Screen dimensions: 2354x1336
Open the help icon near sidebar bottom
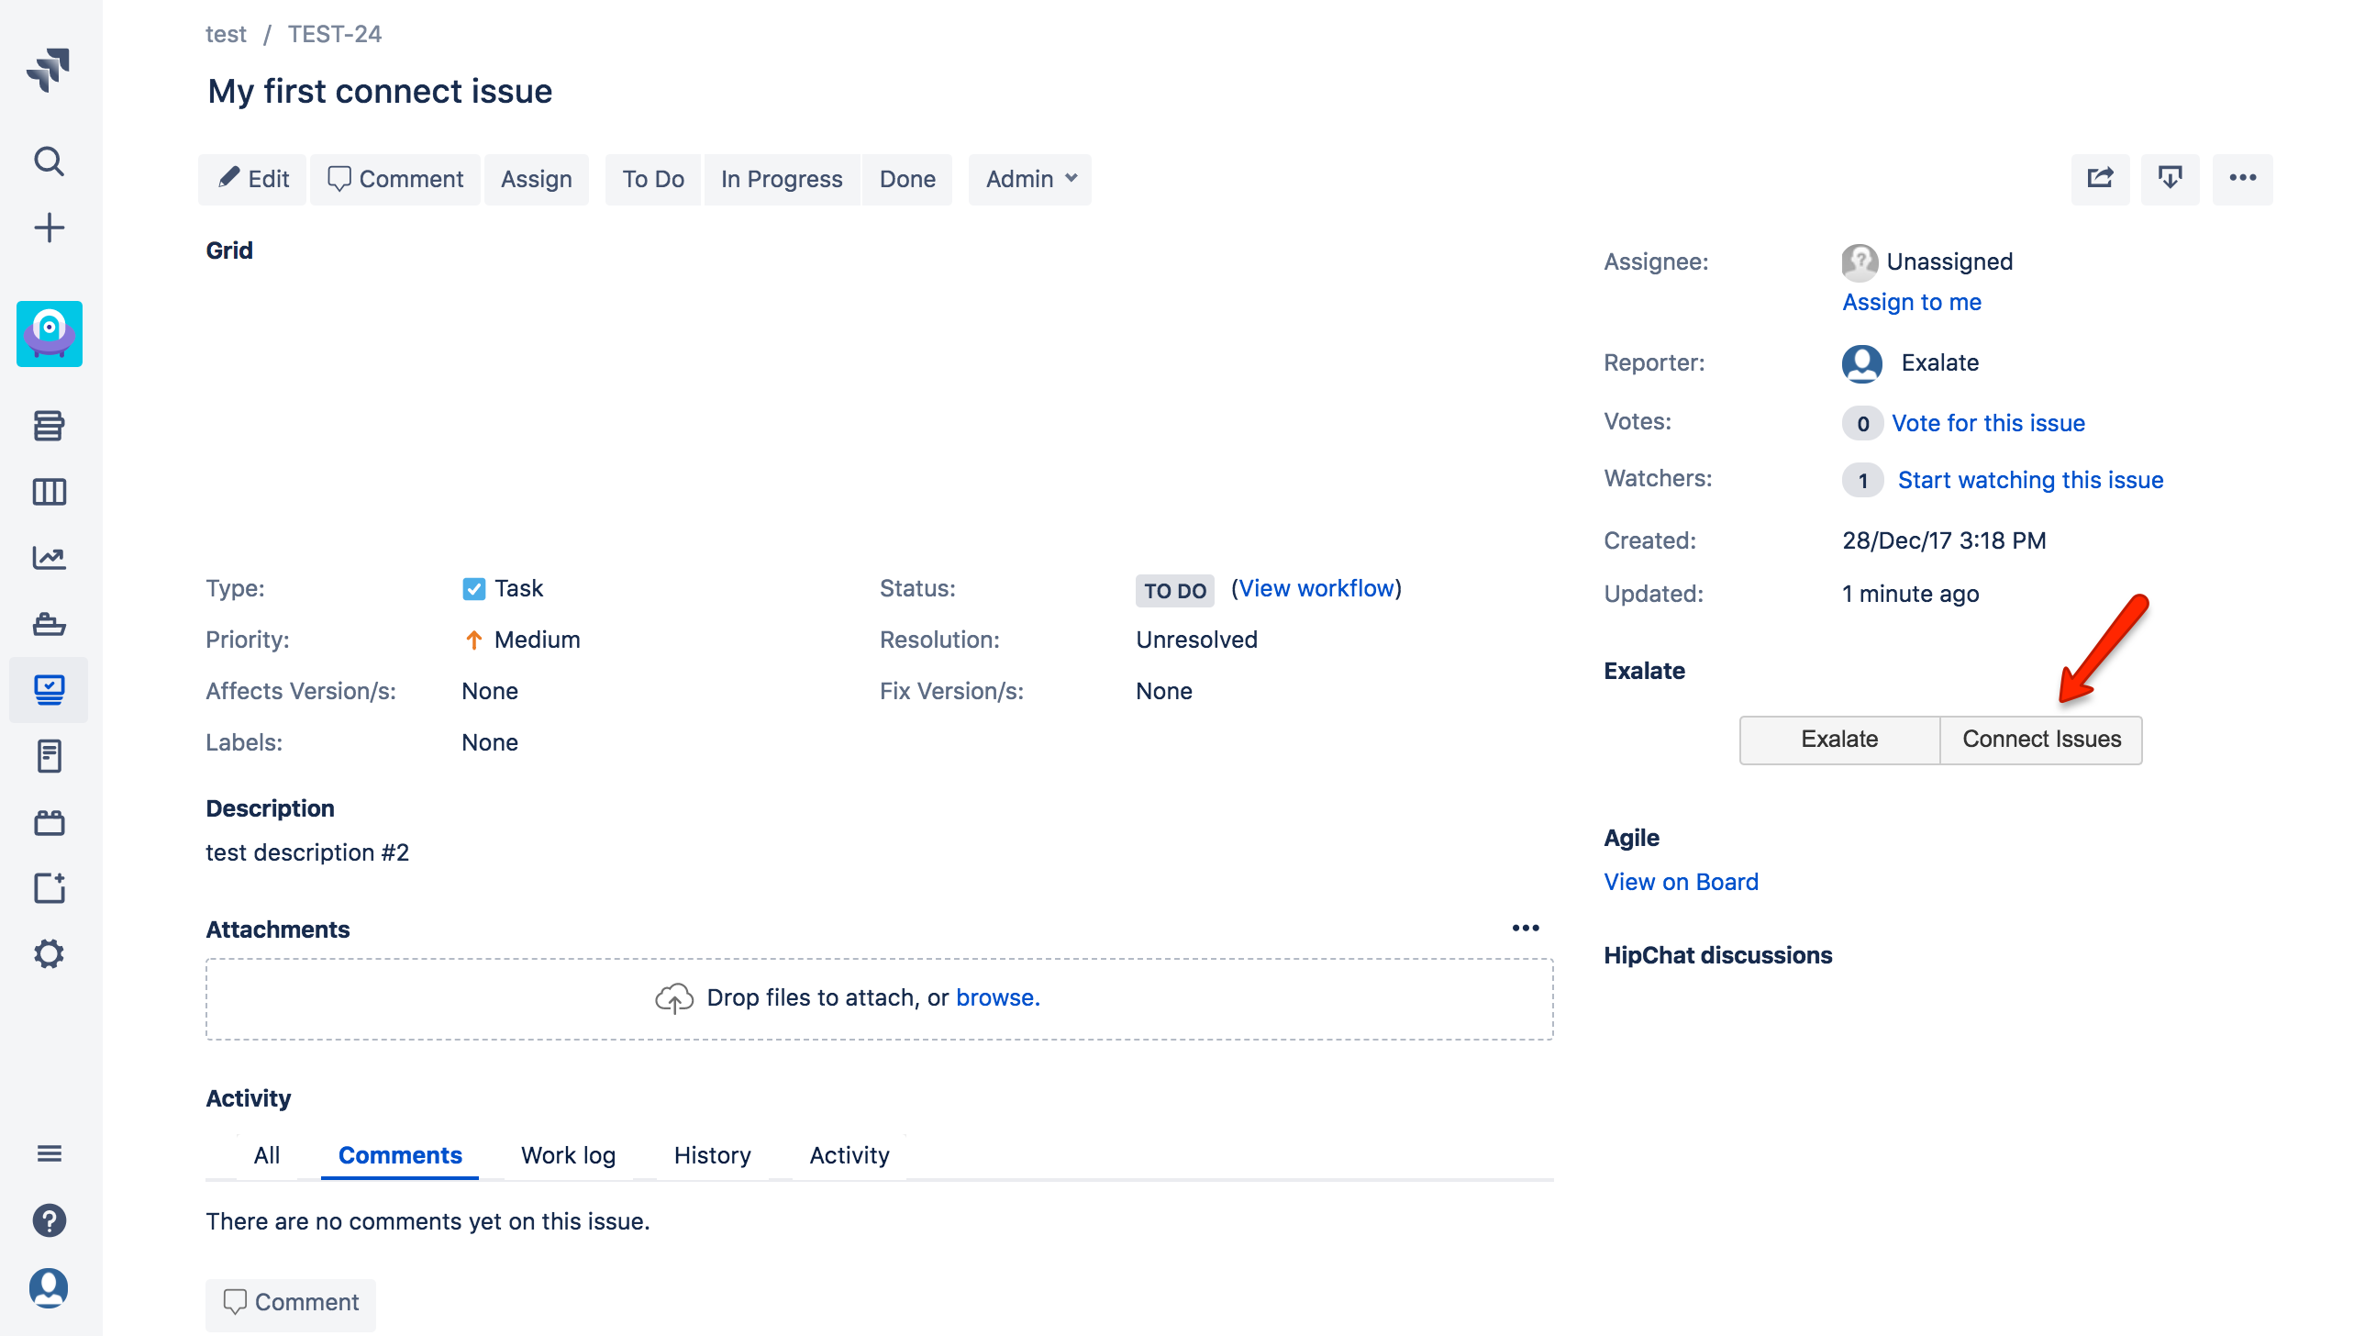tap(49, 1220)
